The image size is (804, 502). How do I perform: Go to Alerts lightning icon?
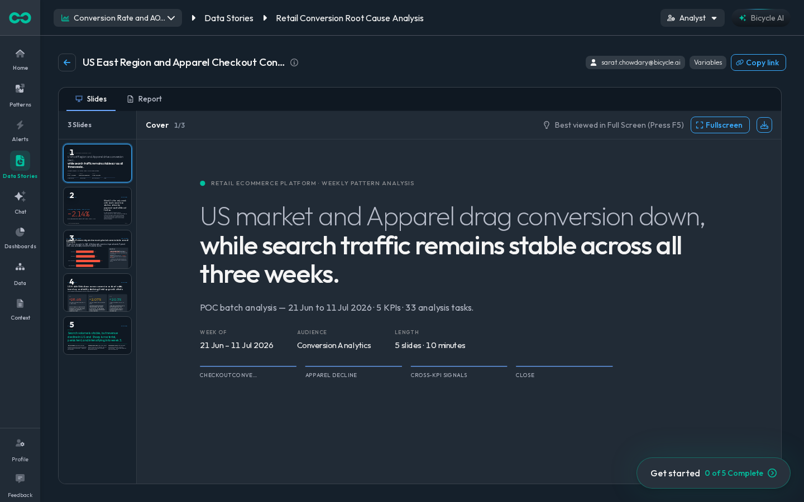tap(20, 125)
